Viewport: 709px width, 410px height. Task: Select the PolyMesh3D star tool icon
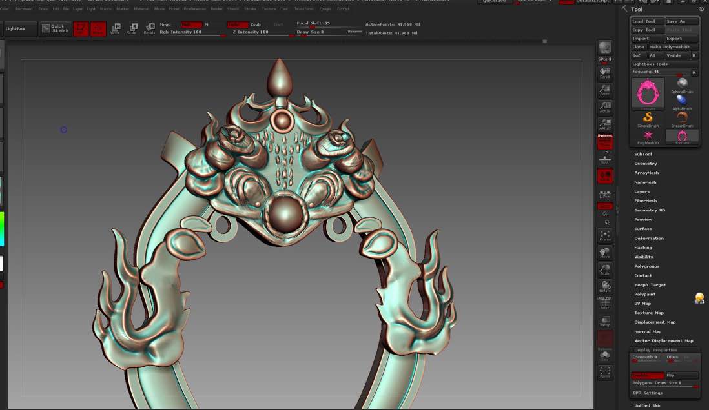coord(648,137)
